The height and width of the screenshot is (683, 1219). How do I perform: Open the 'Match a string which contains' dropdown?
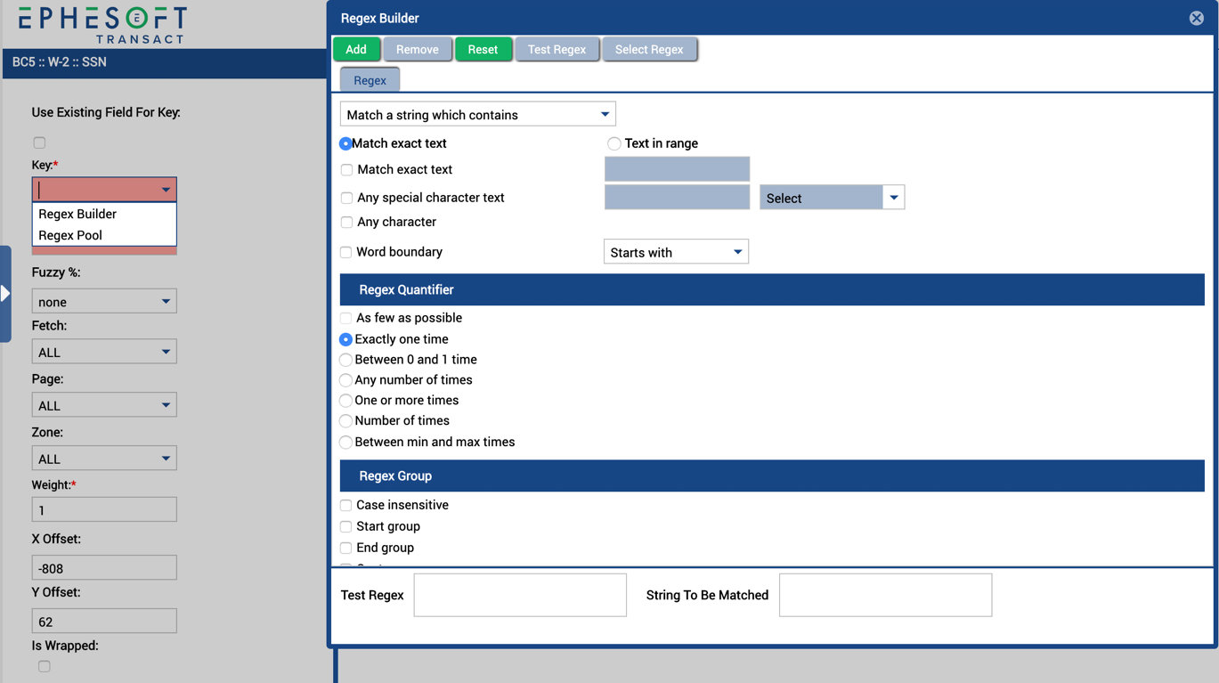tap(478, 114)
